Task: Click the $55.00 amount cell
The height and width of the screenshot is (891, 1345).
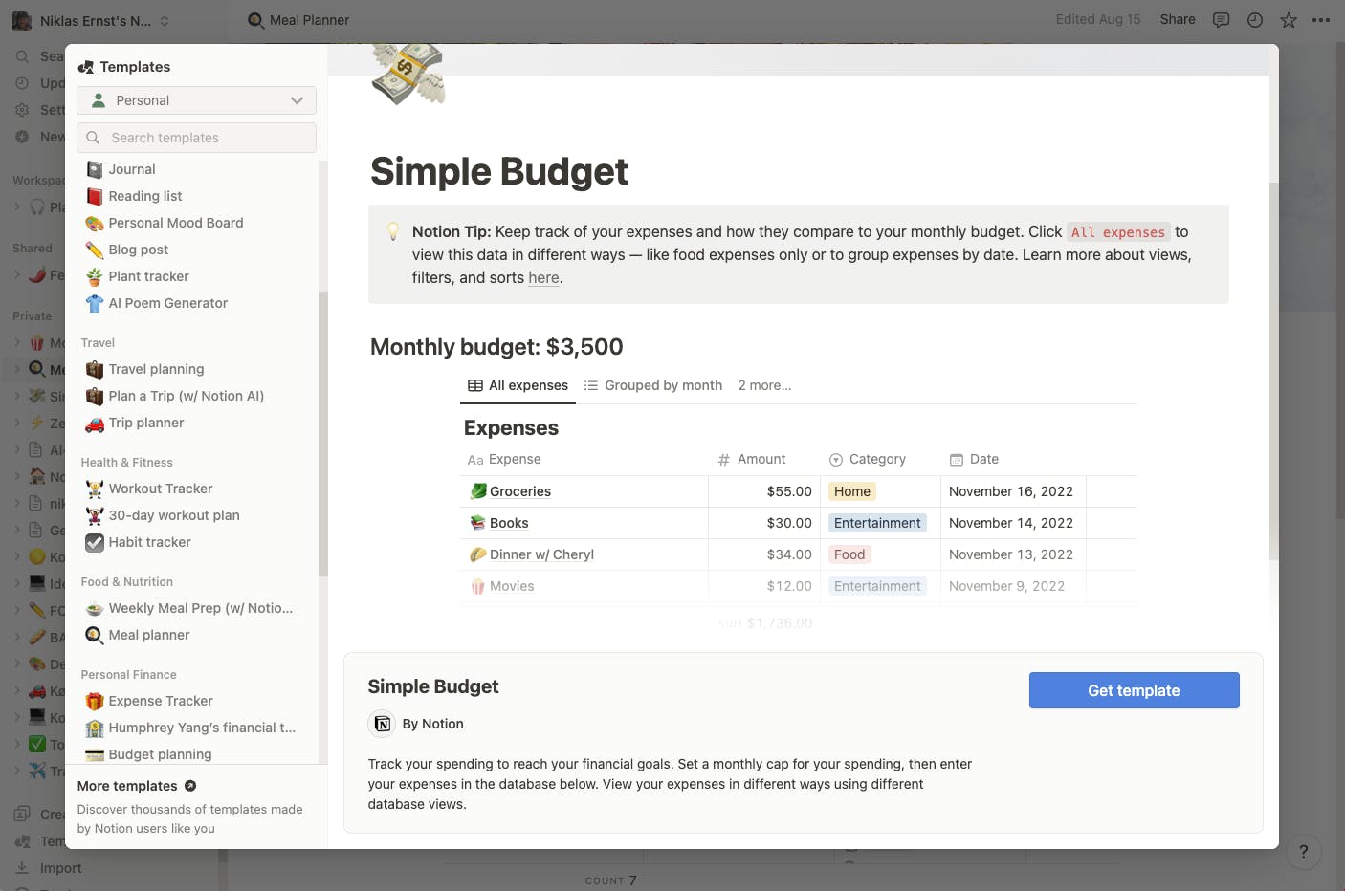Action: tap(765, 491)
